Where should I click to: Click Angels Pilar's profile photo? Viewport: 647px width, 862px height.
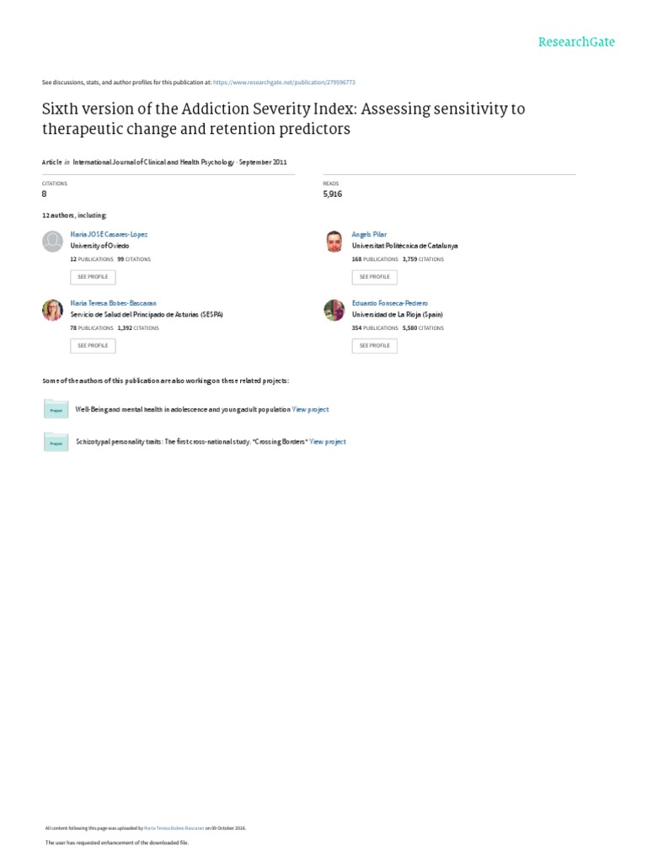tap(334, 242)
